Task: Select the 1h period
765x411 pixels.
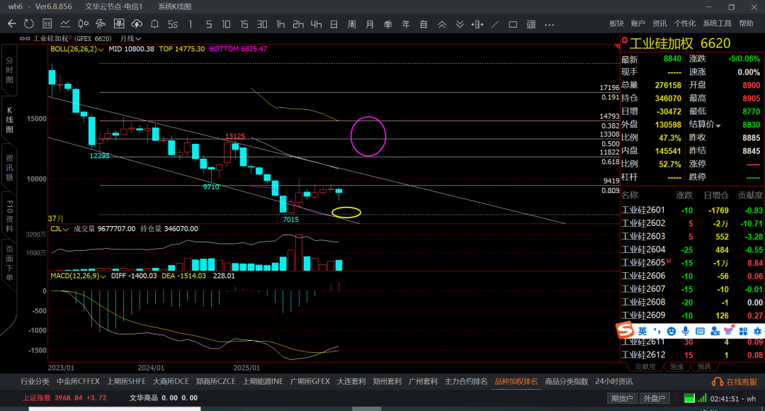Action: click(280, 24)
